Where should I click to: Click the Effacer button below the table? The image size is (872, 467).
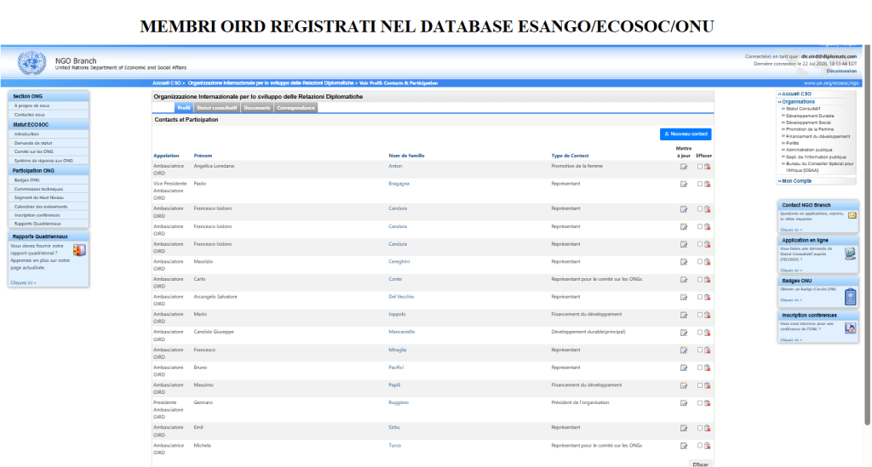click(x=700, y=464)
